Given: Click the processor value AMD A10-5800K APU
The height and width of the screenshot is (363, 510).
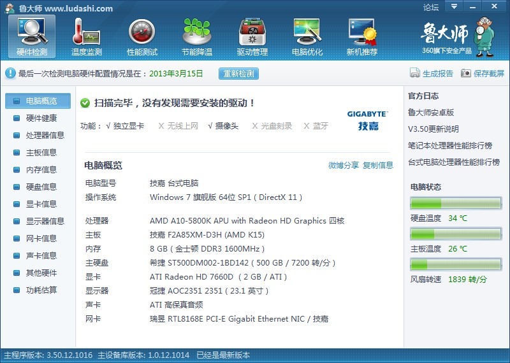Looking at the screenshot, I should pos(247,220).
